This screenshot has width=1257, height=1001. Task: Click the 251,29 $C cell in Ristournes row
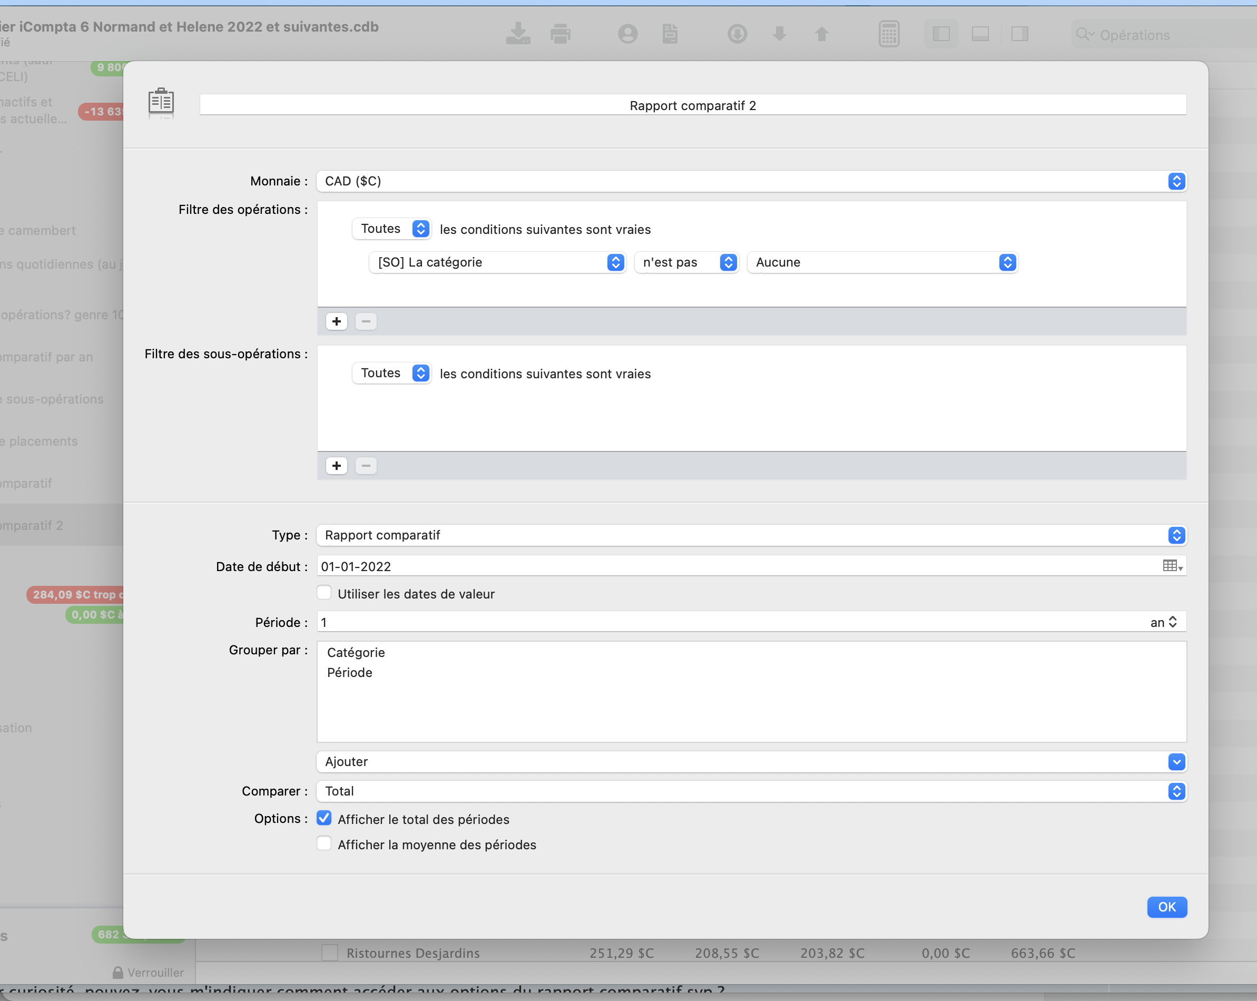[x=622, y=953]
